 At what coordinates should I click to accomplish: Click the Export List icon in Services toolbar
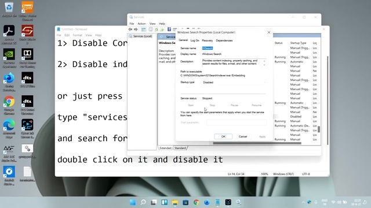162,29
